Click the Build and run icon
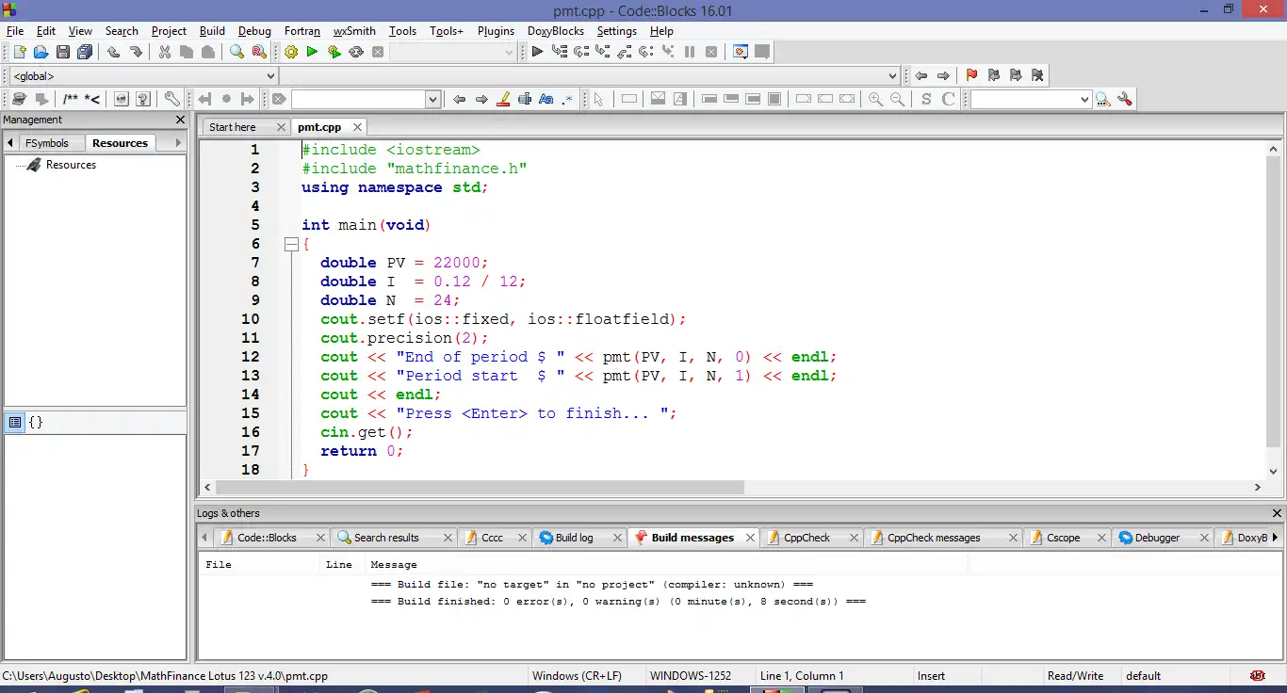1287x693 pixels. point(334,53)
